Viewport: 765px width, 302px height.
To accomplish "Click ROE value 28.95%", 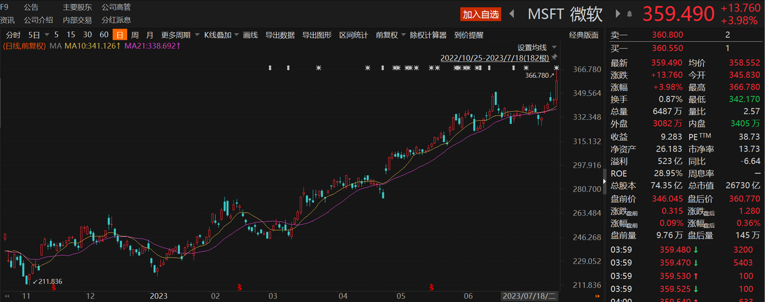I will coord(668,174).
